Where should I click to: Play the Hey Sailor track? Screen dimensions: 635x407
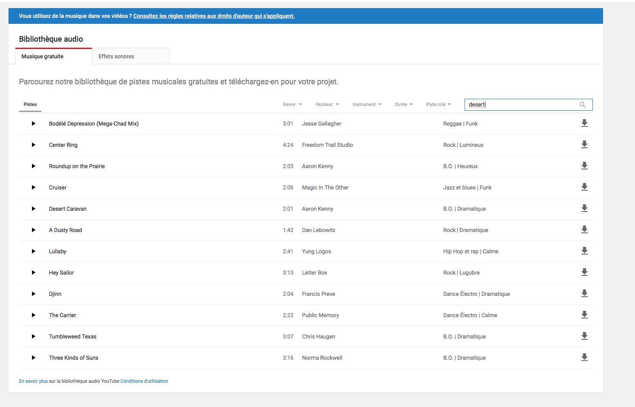(x=33, y=272)
